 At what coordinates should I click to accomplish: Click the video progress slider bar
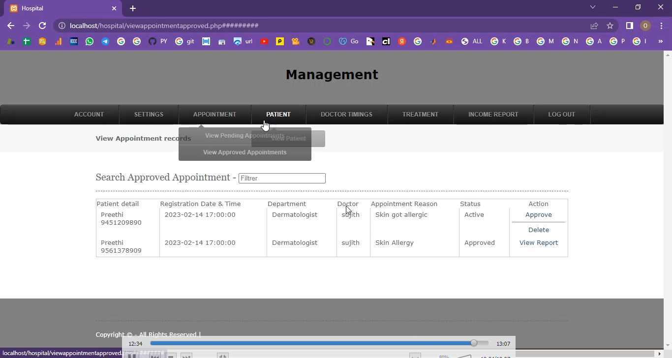click(x=319, y=343)
